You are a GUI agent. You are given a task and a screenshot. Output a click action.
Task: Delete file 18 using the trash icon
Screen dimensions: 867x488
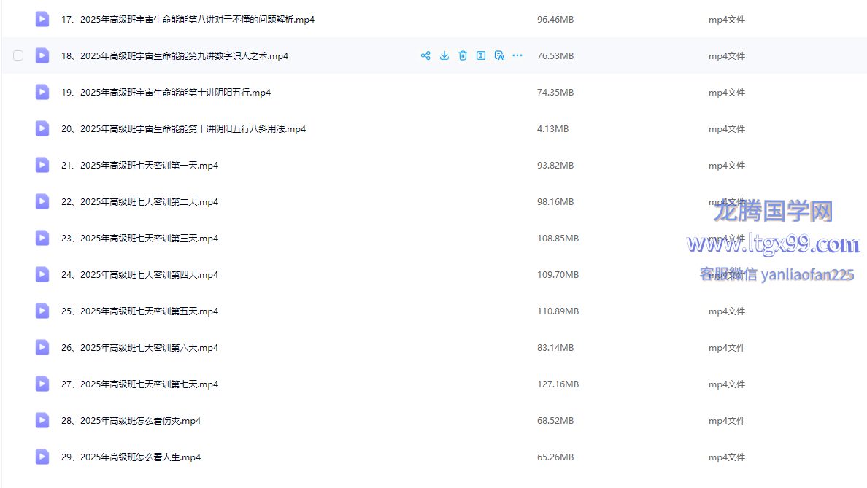[463, 55]
